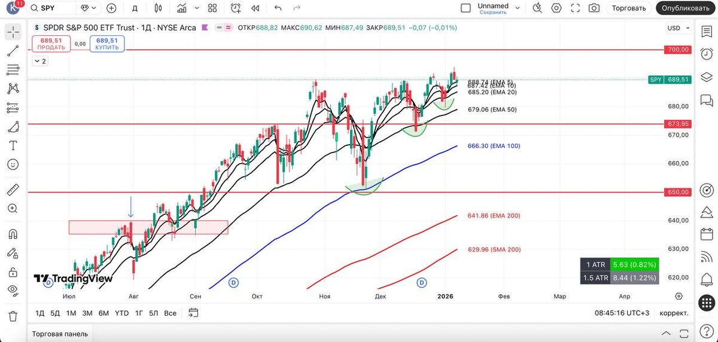Collapse bottom panel with chevron up
This screenshot has height=342, width=718.
click(665, 333)
